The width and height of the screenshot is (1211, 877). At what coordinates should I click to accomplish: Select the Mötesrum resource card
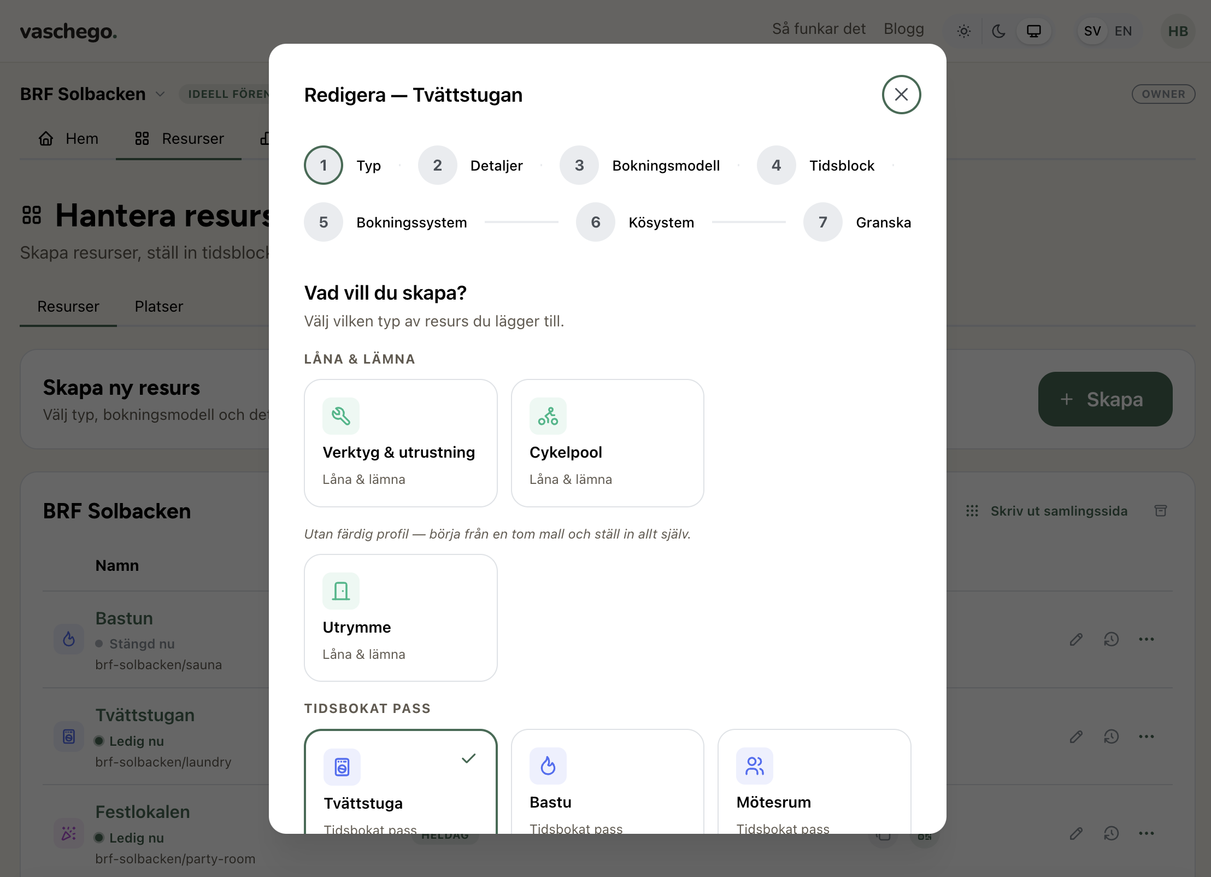pos(814,782)
